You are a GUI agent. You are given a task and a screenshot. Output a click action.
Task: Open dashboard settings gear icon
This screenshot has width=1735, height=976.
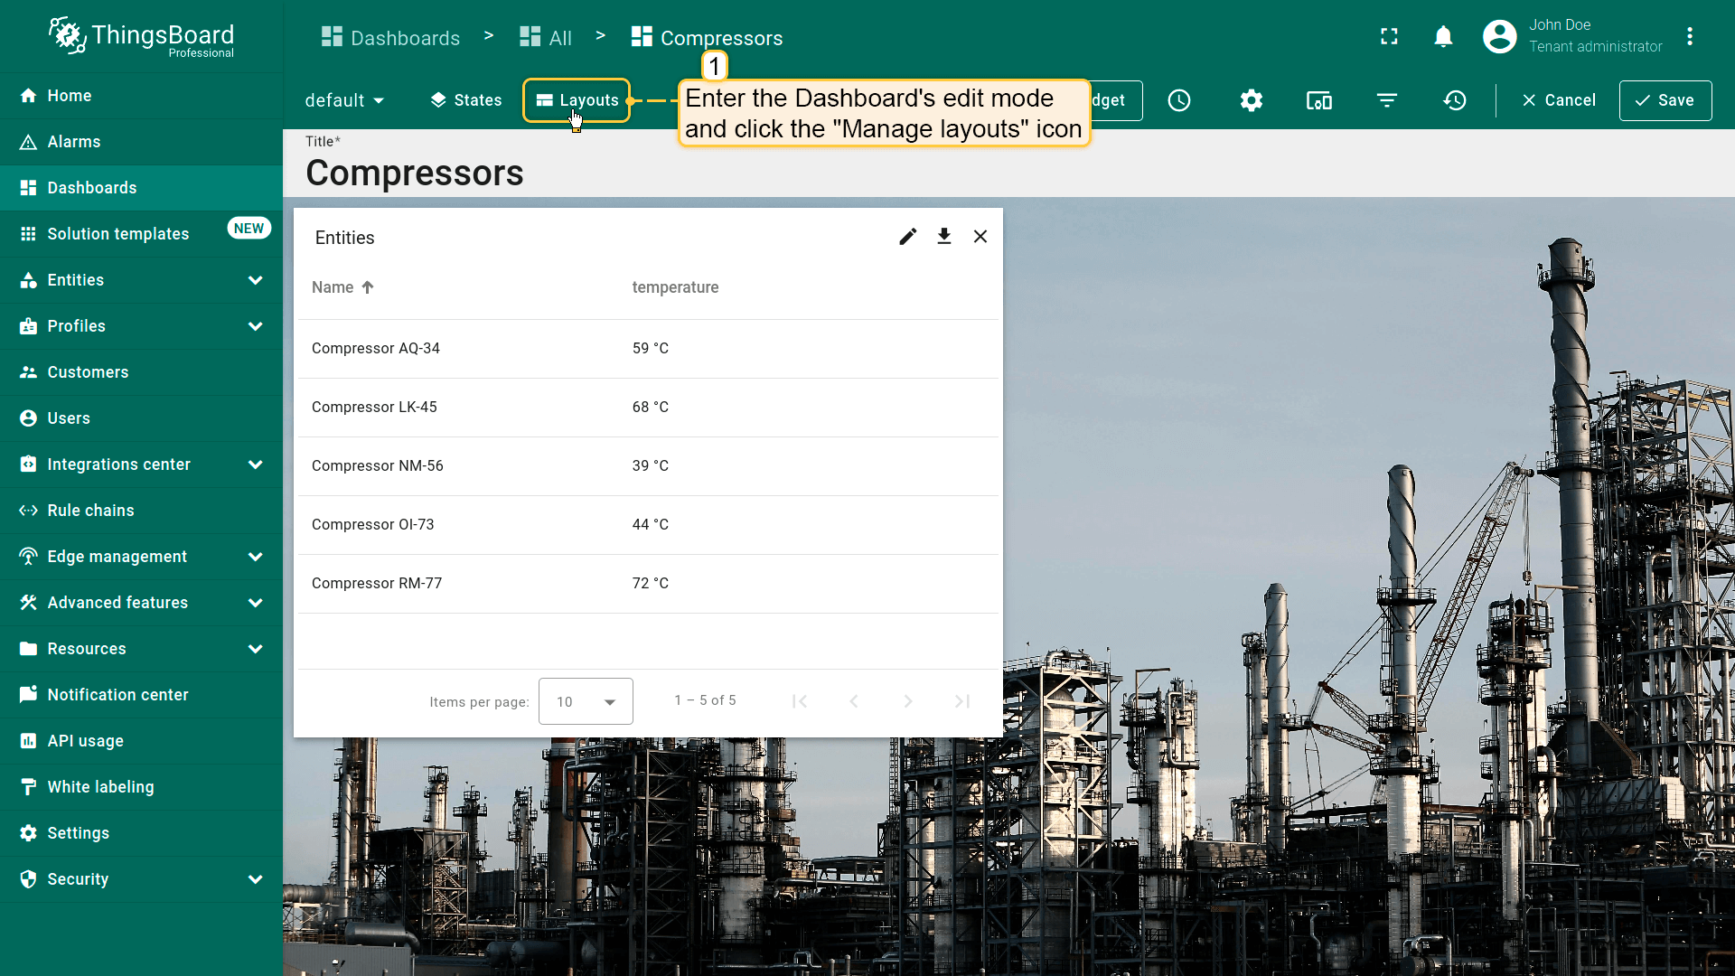click(x=1252, y=100)
